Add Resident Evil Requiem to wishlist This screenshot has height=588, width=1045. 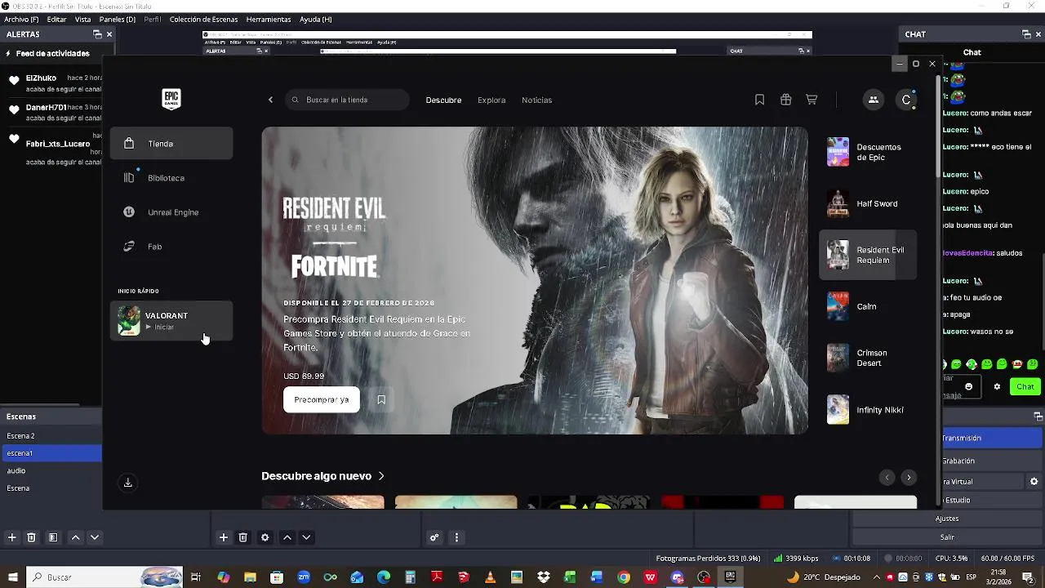[381, 399]
